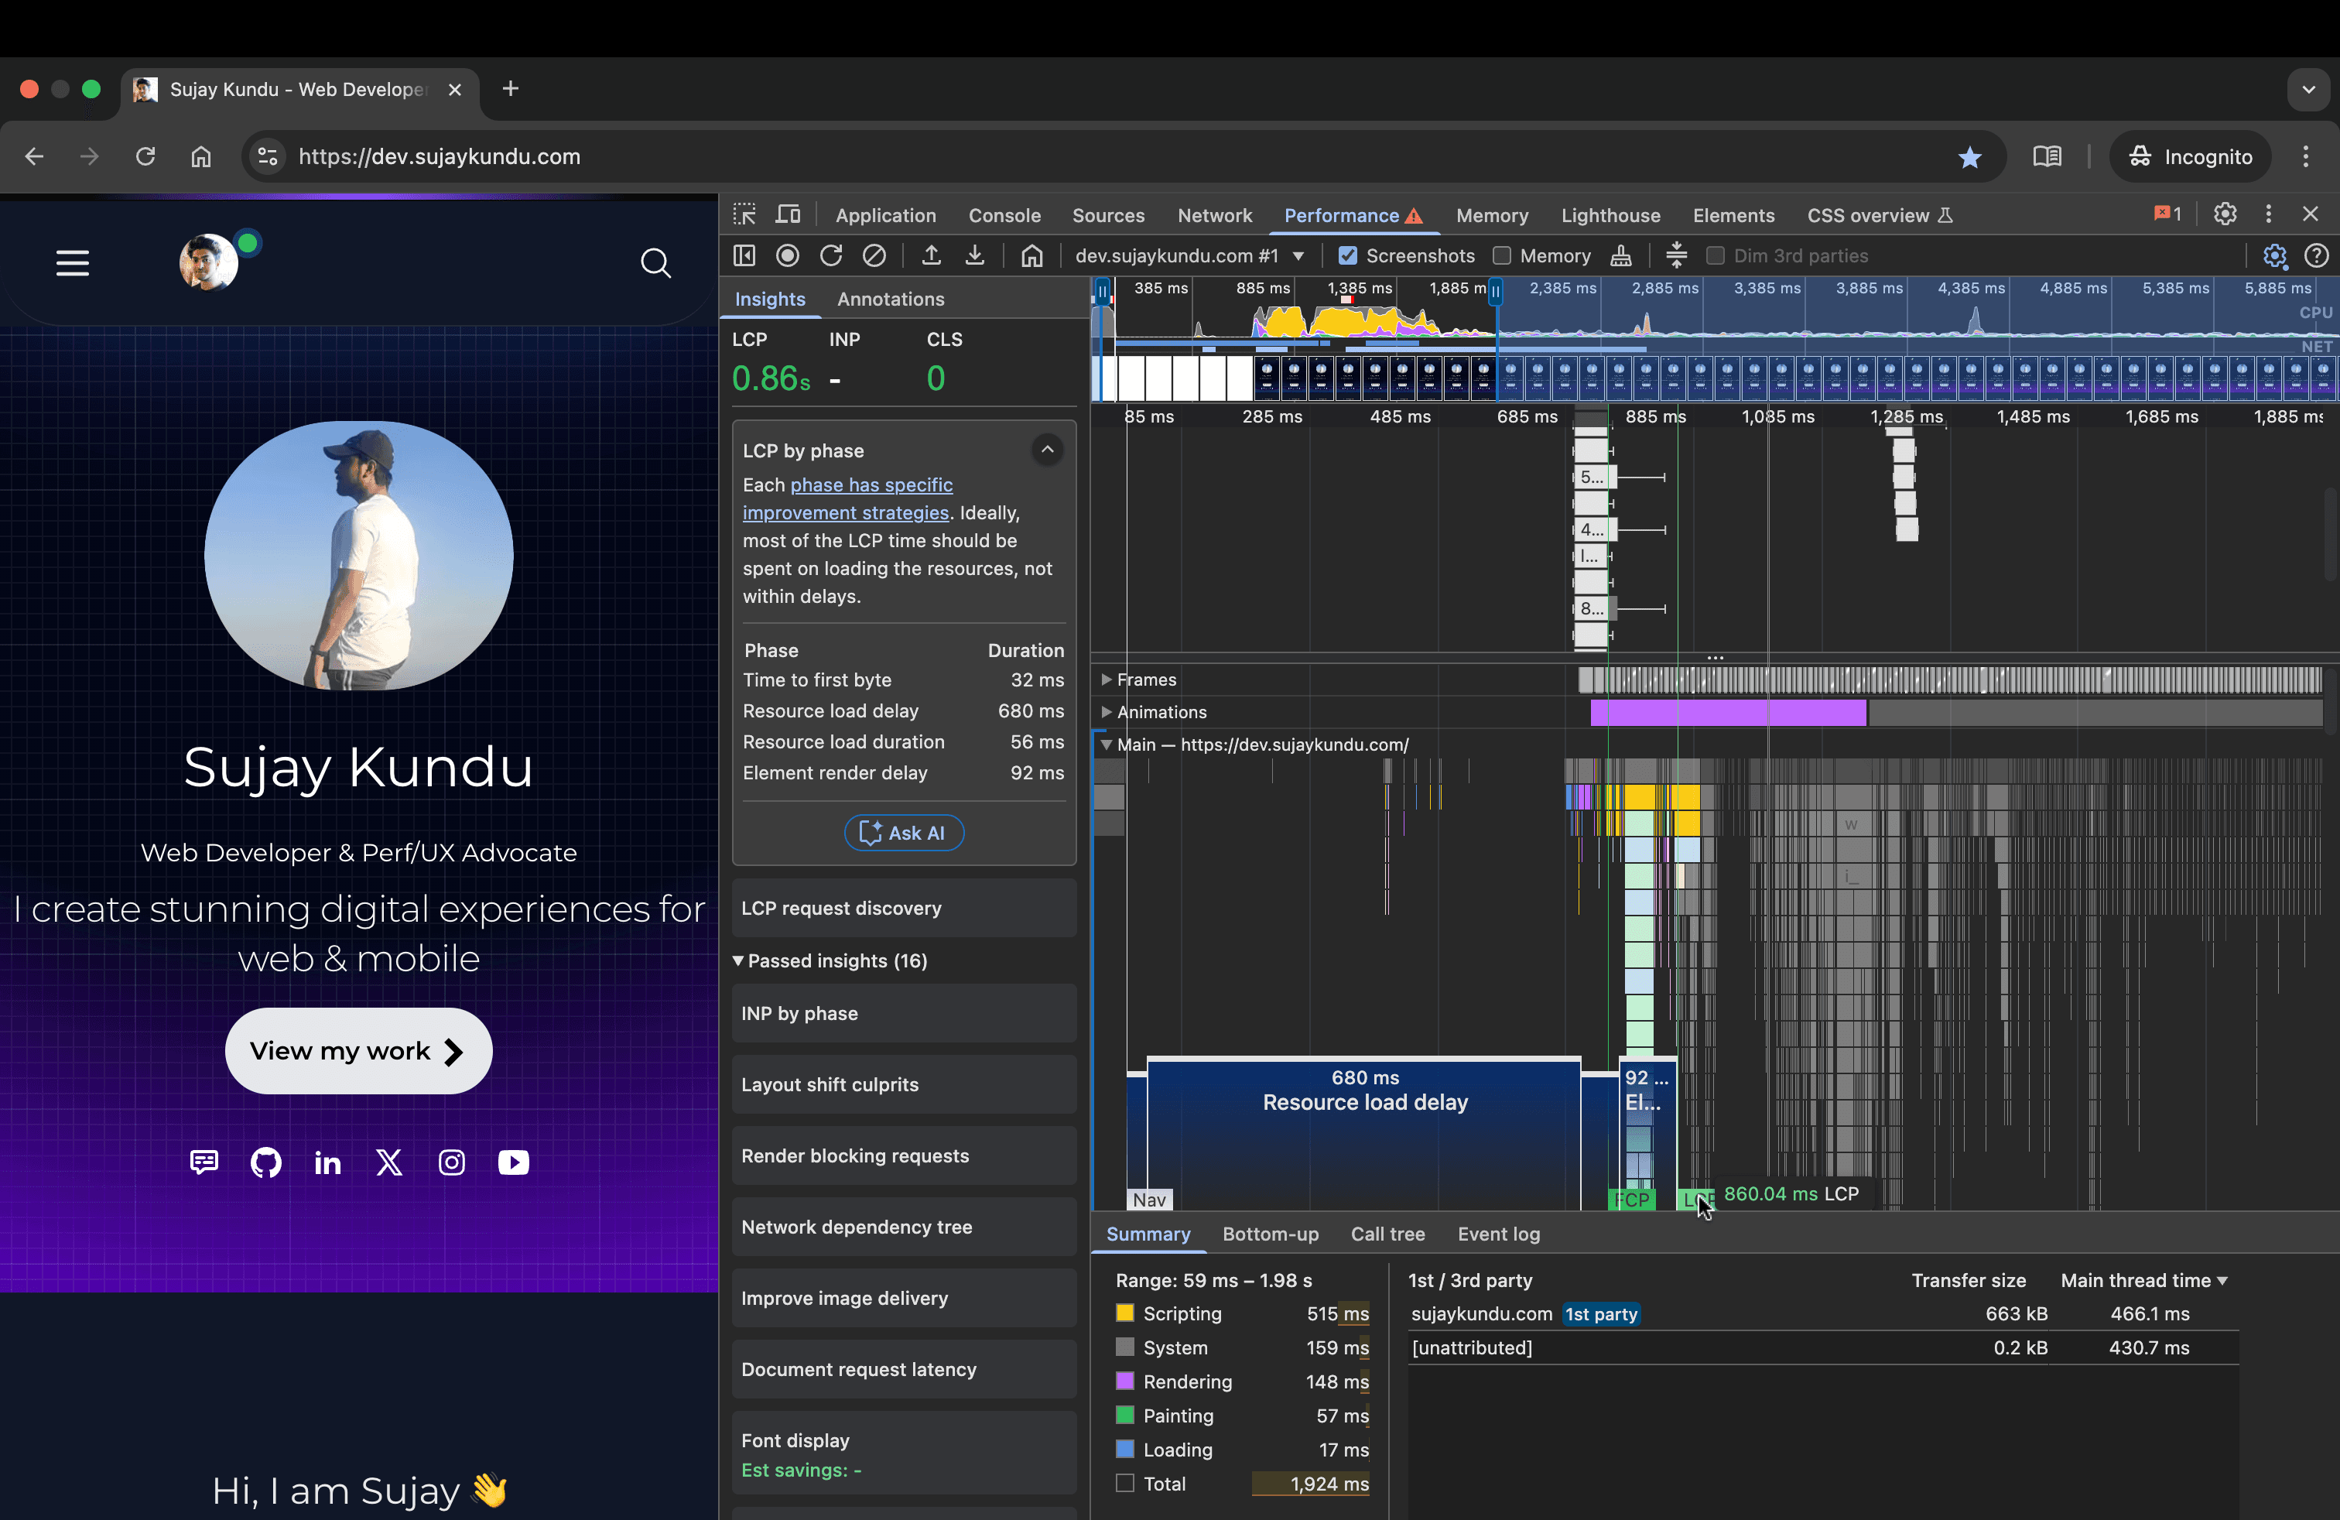Click the clear recording icon

pyautogui.click(x=874, y=255)
